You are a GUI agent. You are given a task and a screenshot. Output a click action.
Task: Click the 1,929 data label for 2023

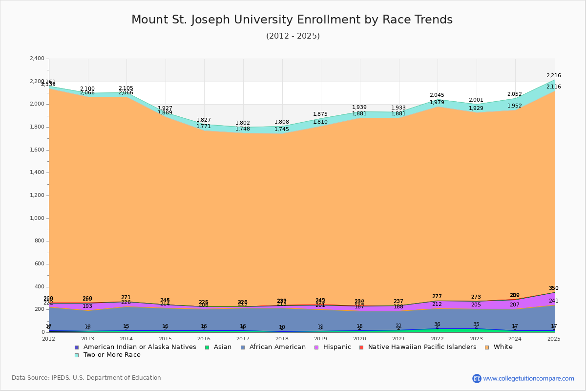pos(476,109)
